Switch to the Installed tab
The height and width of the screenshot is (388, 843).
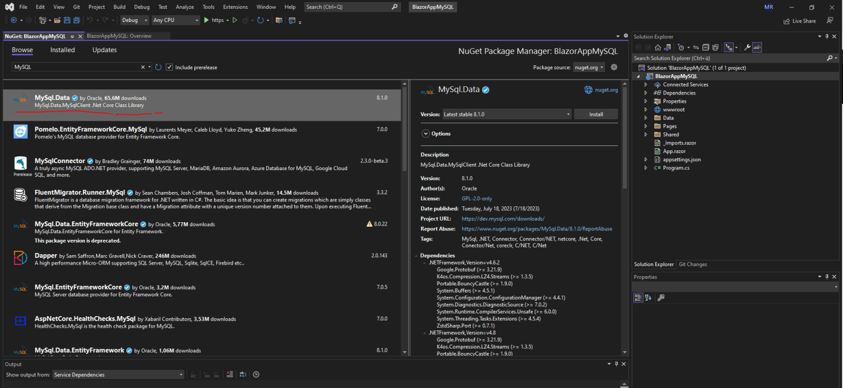tap(62, 49)
